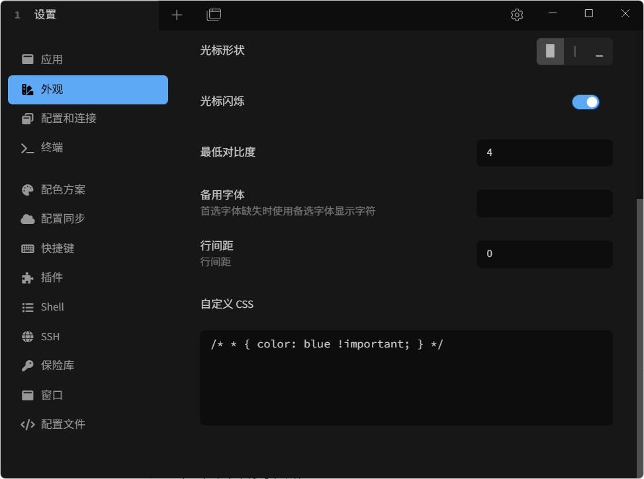Edit the 自定义 CSS text area
Viewport: 644px width, 479px height.
click(x=406, y=377)
